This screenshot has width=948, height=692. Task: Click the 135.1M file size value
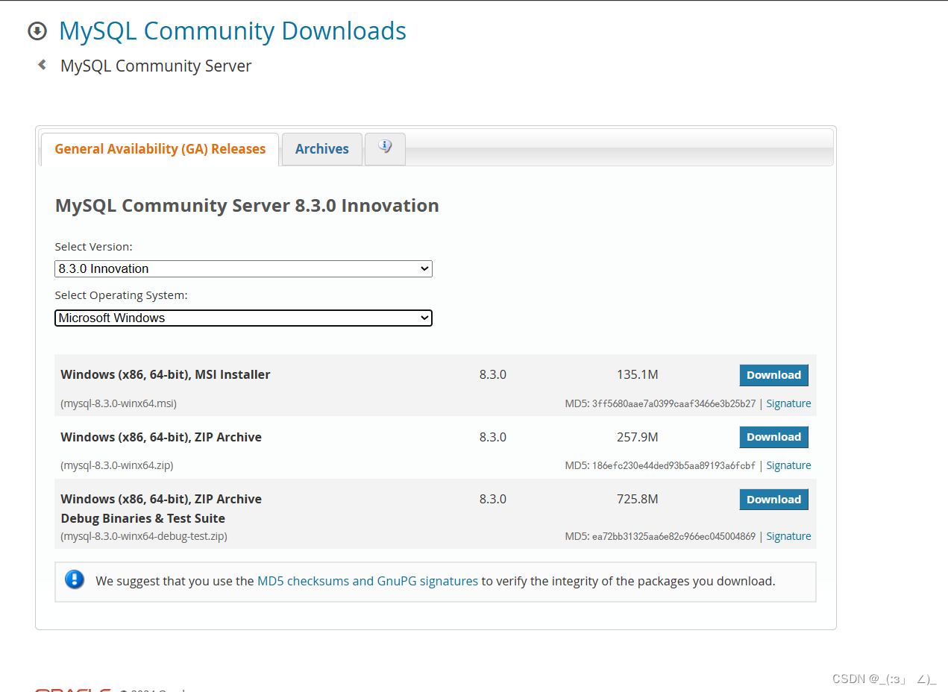[638, 374]
